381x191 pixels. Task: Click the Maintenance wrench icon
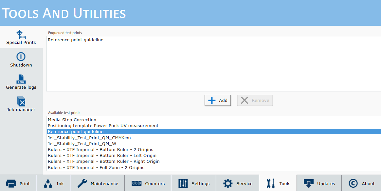[82, 183]
